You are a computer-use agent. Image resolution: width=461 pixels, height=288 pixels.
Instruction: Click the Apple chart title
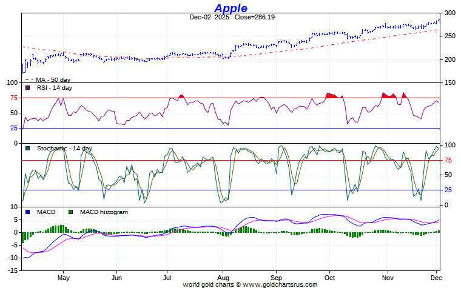point(231,8)
